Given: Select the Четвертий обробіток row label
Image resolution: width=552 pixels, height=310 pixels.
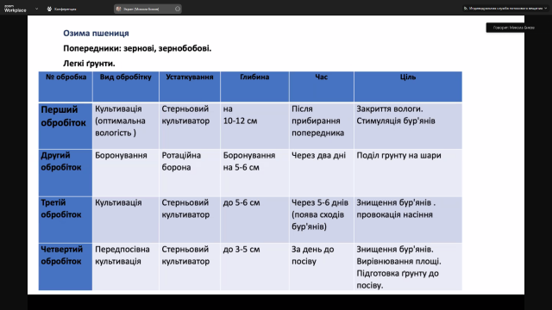Looking at the screenshot, I should (x=61, y=255).
